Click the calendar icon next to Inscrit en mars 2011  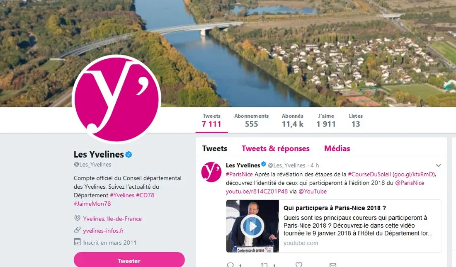77,242
